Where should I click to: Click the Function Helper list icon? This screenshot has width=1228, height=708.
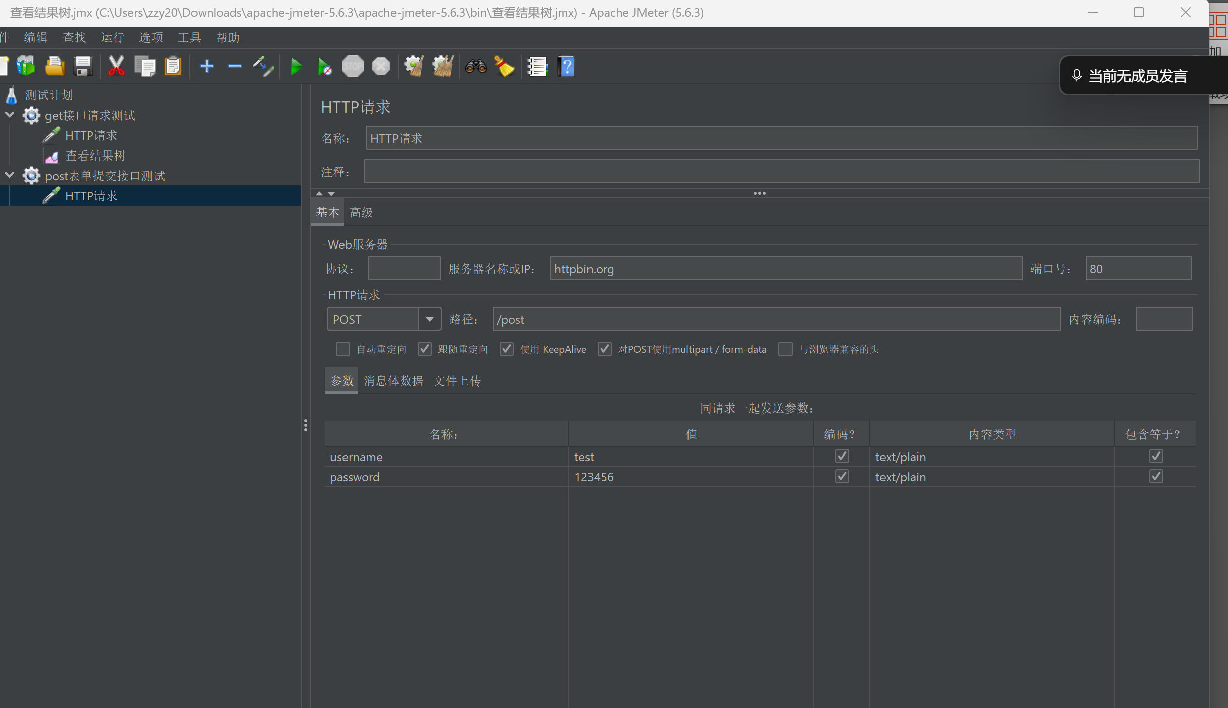[537, 67]
